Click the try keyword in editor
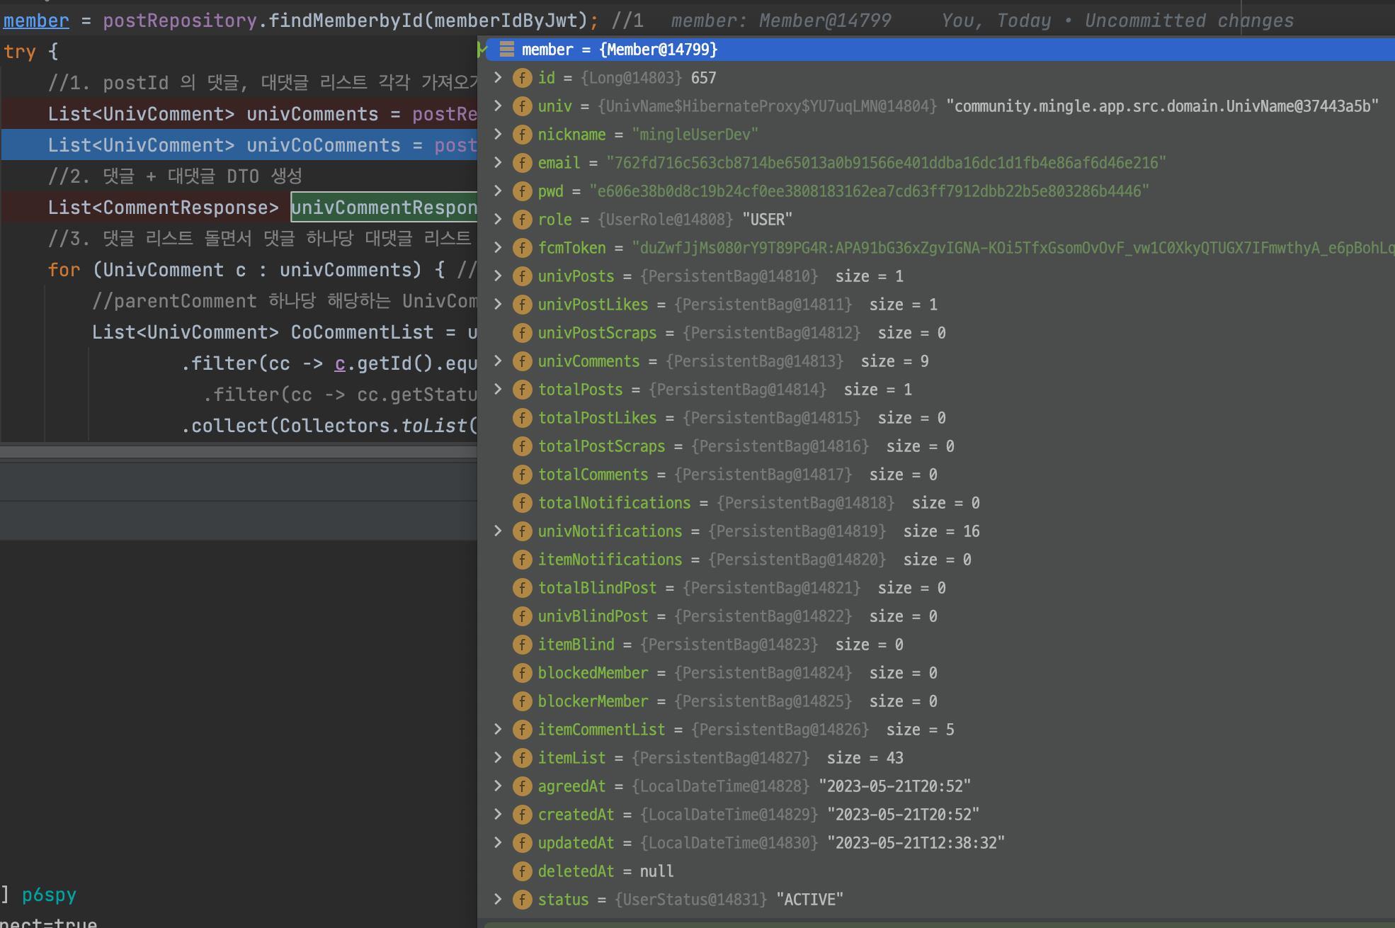This screenshot has width=1395, height=928. coord(20,52)
